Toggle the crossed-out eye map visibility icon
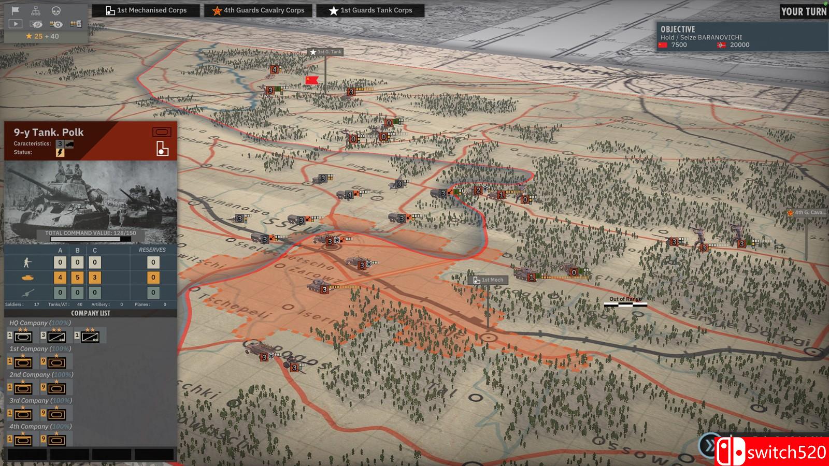The image size is (829, 466). (36, 24)
